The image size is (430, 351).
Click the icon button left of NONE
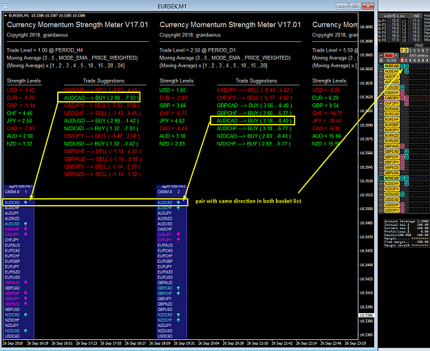[381, 60]
